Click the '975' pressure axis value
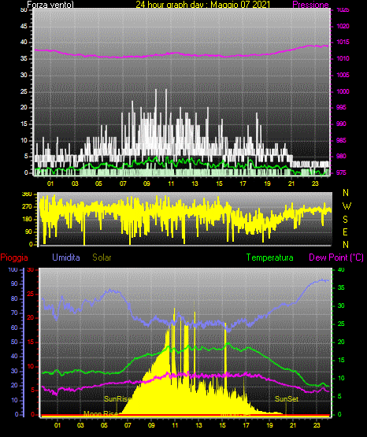This screenshot has height=437, width=367. tap(341, 172)
